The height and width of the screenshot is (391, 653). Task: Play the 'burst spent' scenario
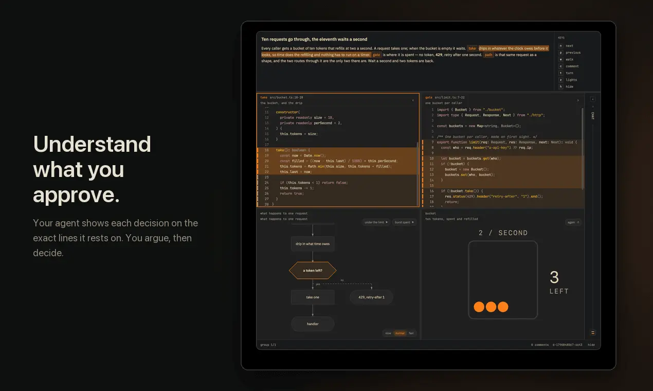pos(404,222)
